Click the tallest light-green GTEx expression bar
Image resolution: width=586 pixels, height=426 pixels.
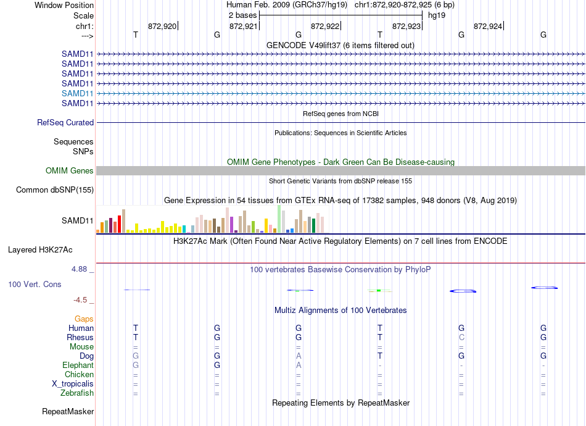pyautogui.click(x=279, y=219)
